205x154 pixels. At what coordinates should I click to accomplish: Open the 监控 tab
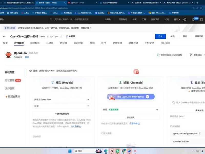[104, 43]
